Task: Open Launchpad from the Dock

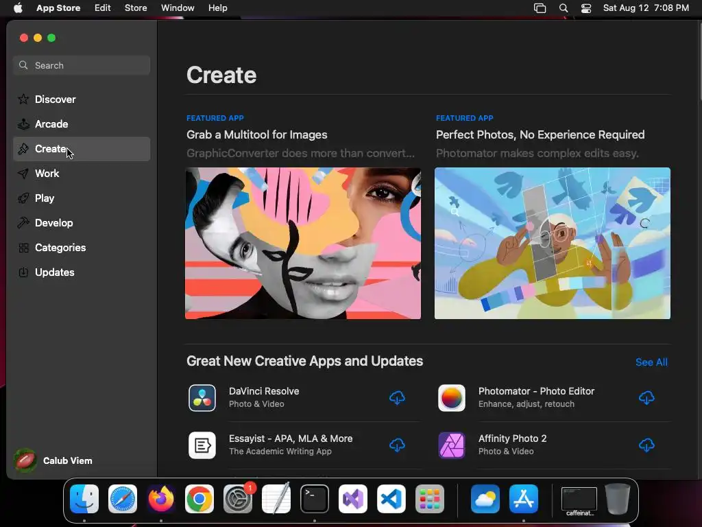Action: [x=430, y=499]
